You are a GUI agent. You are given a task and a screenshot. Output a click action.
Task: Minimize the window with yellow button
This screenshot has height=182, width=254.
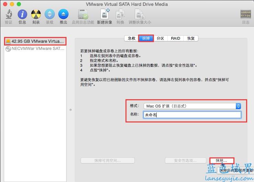click(12, 4)
